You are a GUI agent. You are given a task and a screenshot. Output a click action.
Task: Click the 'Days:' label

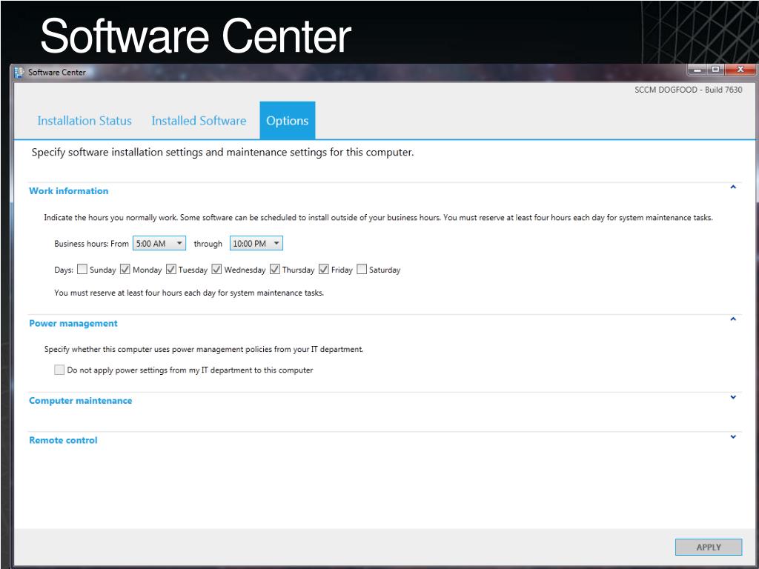click(64, 270)
